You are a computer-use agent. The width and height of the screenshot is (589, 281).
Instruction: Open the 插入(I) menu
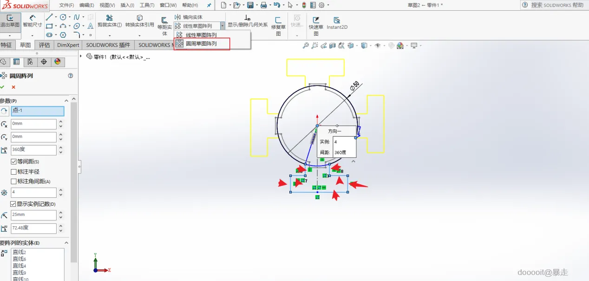click(x=127, y=5)
